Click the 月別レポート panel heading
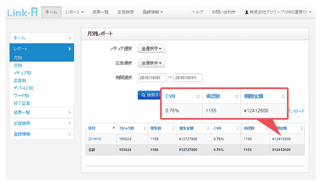Image resolution: width=321 pixels, height=184 pixels. click(100, 34)
